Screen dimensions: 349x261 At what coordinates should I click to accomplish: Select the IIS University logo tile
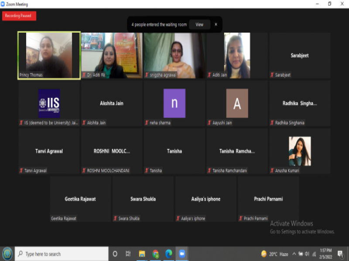point(49,104)
